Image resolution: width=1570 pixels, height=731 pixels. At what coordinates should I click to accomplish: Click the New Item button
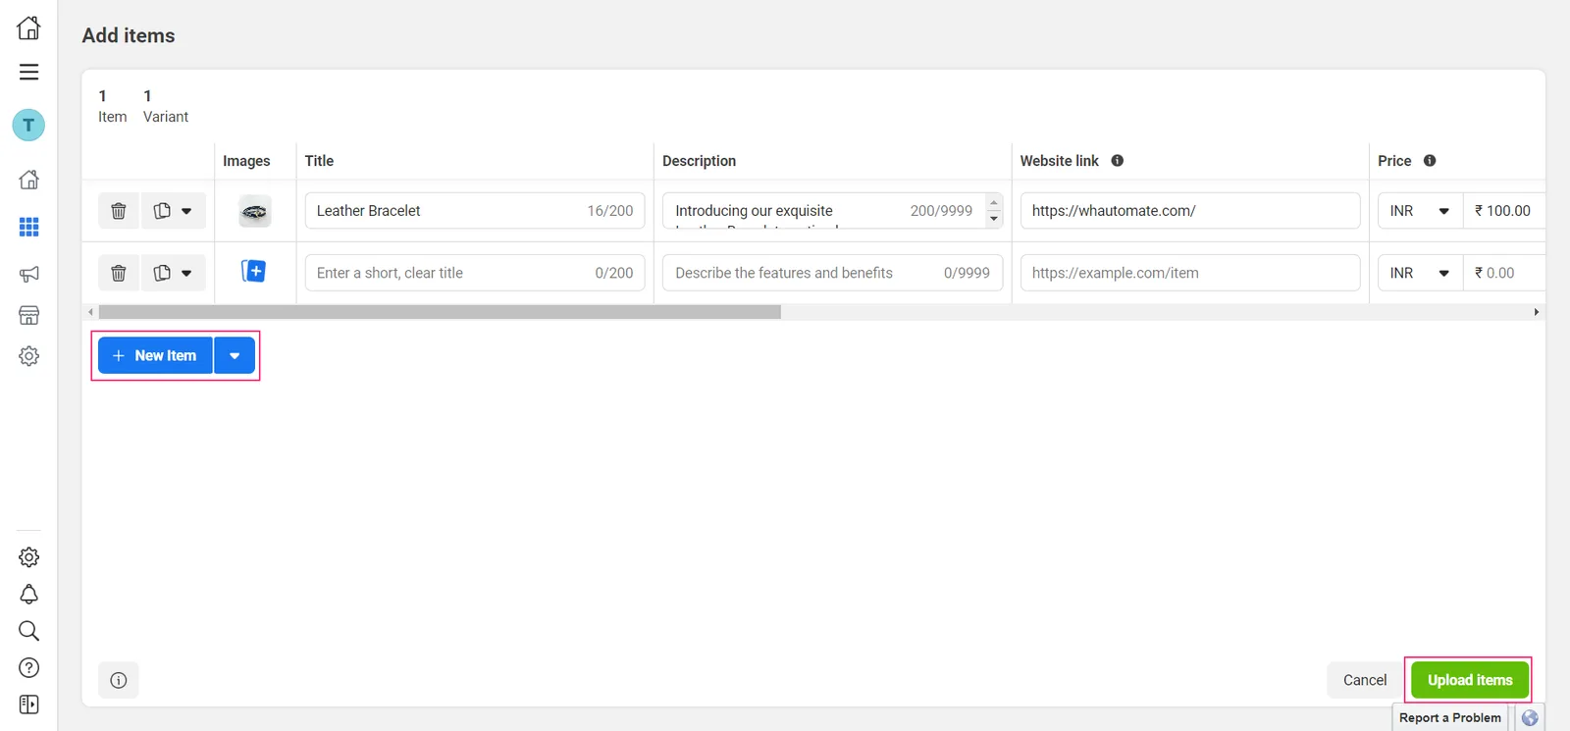click(x=155, y=355)
